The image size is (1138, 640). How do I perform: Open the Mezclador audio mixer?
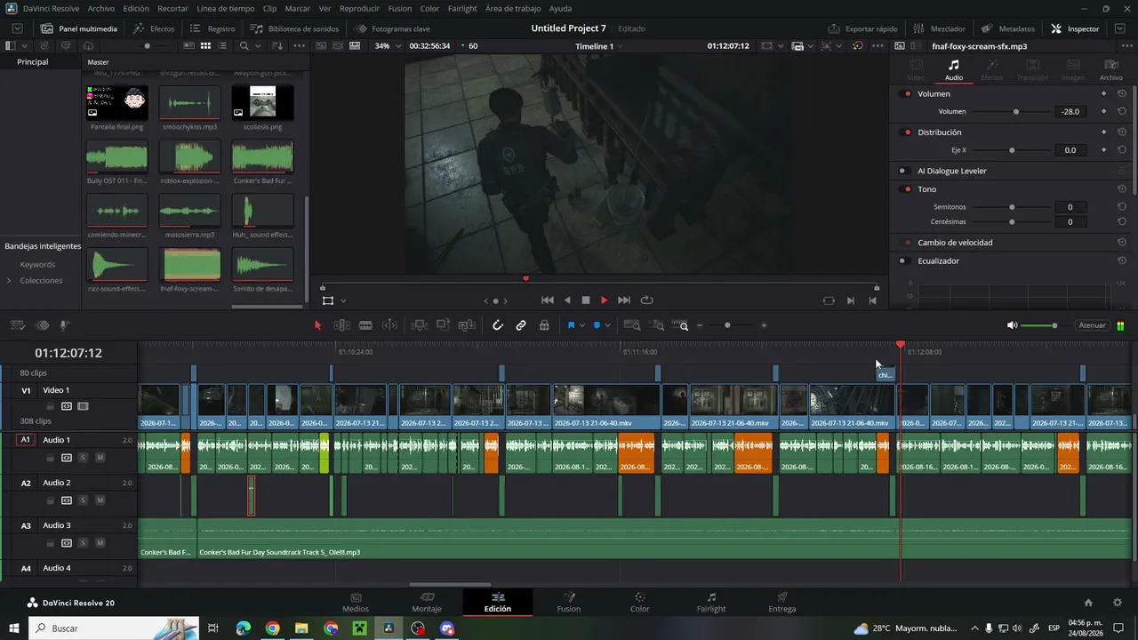[938, 28]
